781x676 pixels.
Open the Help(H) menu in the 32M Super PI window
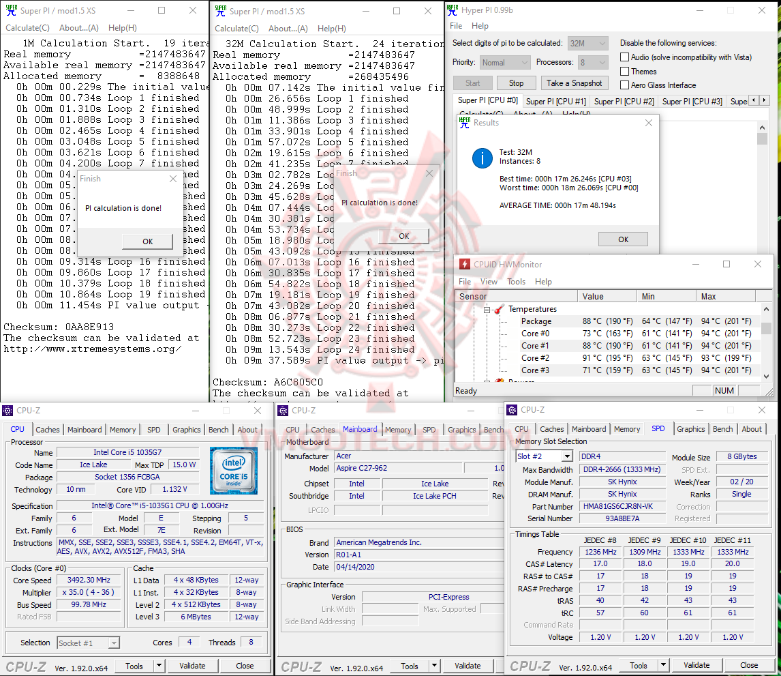coord(332,29)
